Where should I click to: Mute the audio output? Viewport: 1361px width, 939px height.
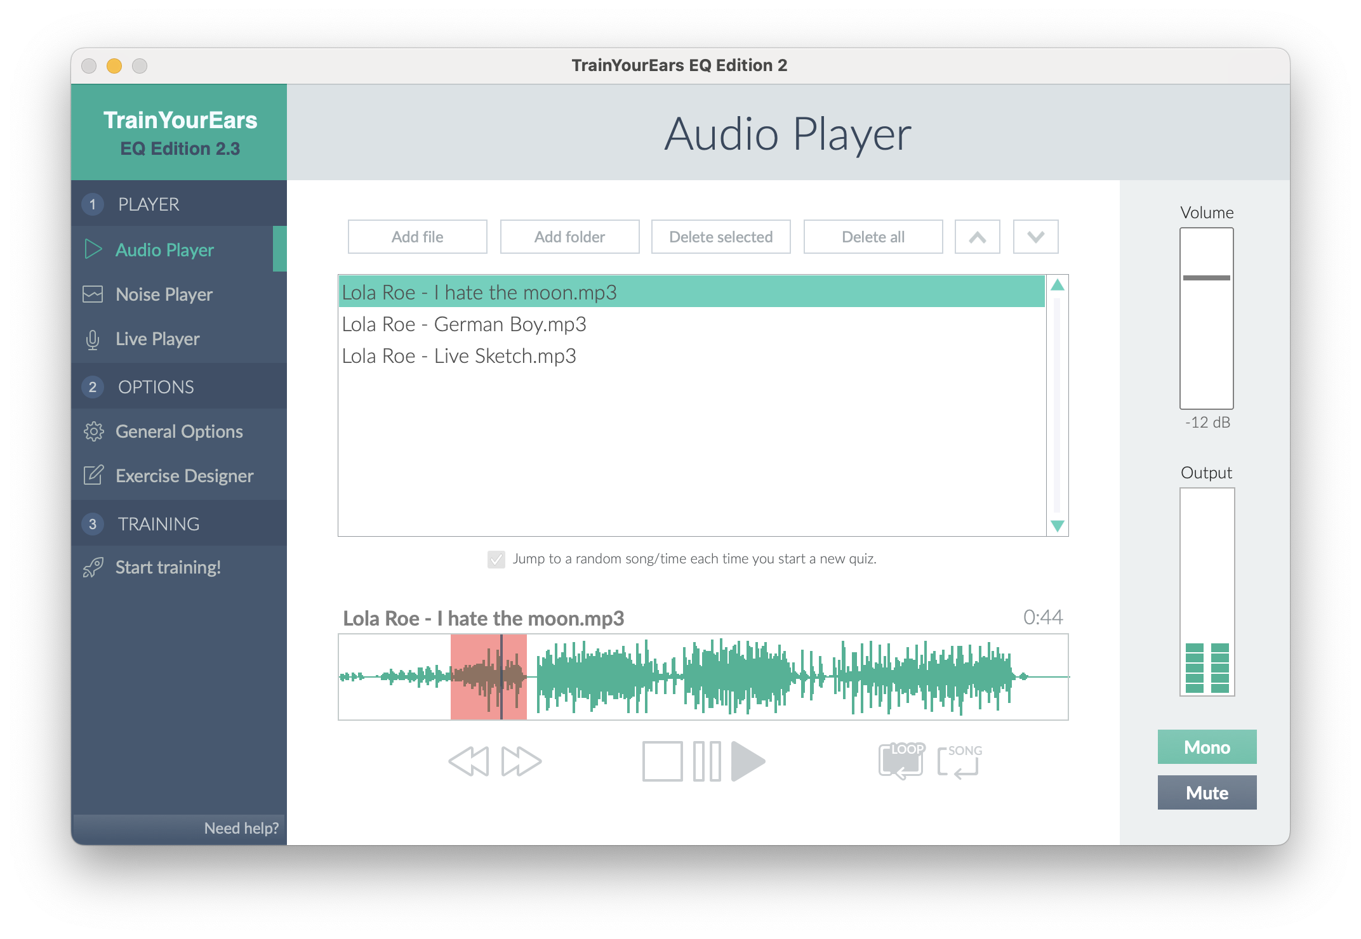point(1205,792)
